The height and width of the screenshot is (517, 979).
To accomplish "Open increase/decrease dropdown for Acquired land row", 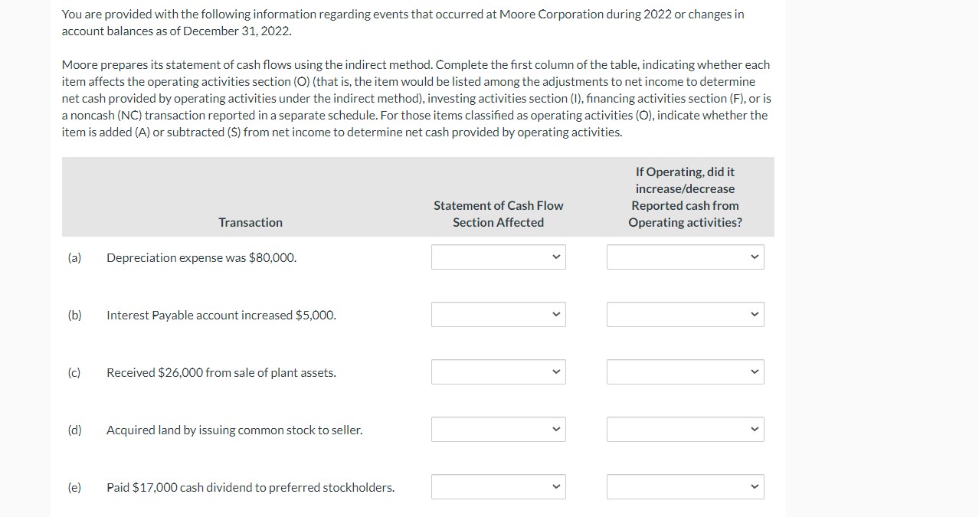I will point(686,430).
